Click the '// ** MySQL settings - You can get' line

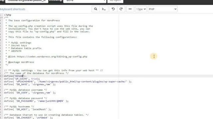[x=53, y=70]
